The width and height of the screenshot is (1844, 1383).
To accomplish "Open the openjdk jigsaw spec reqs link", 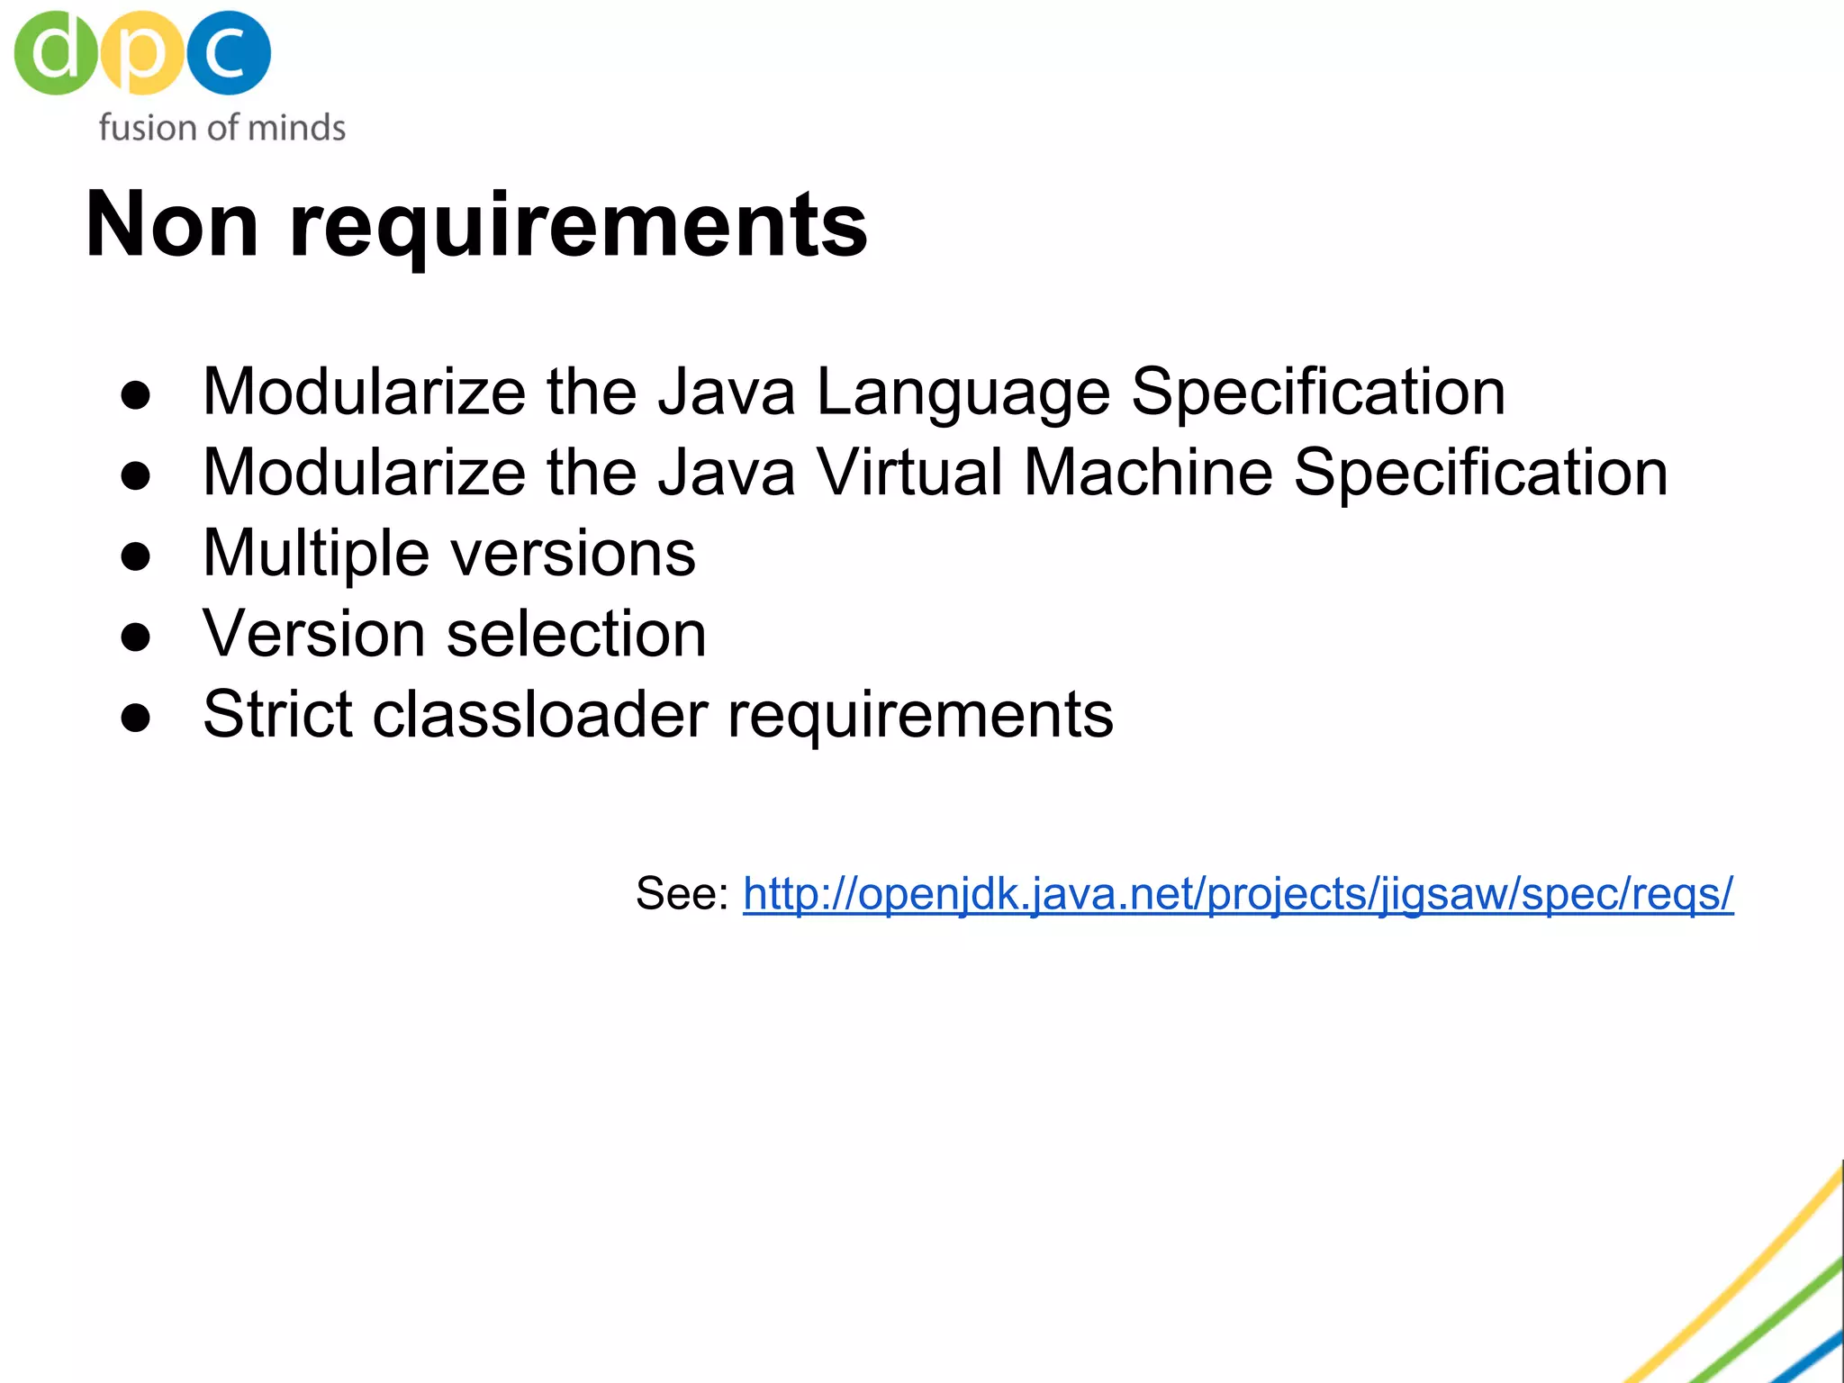I will click(x=1238, y=894).
